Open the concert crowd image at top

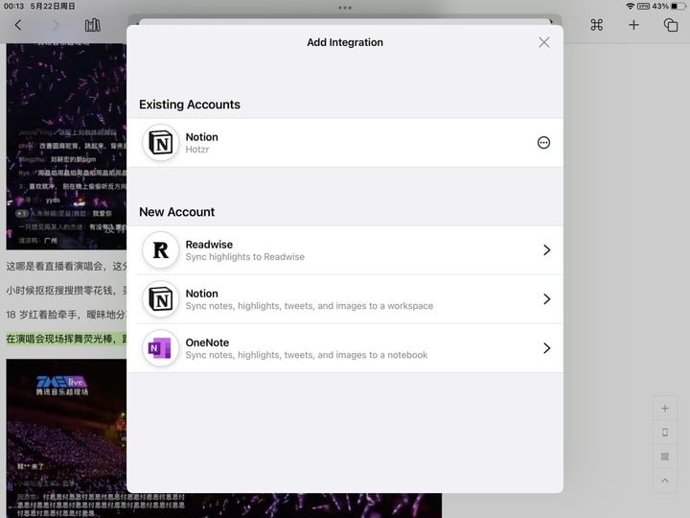click(x=66, y=146)
